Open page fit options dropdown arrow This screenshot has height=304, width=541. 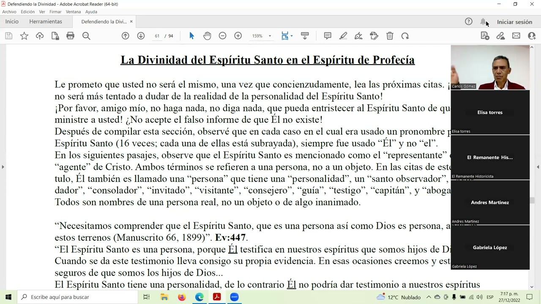(x=292, y=36)
